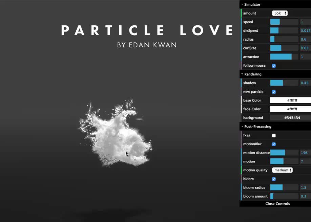Adjust the attraction slider

tap(284, 57)
